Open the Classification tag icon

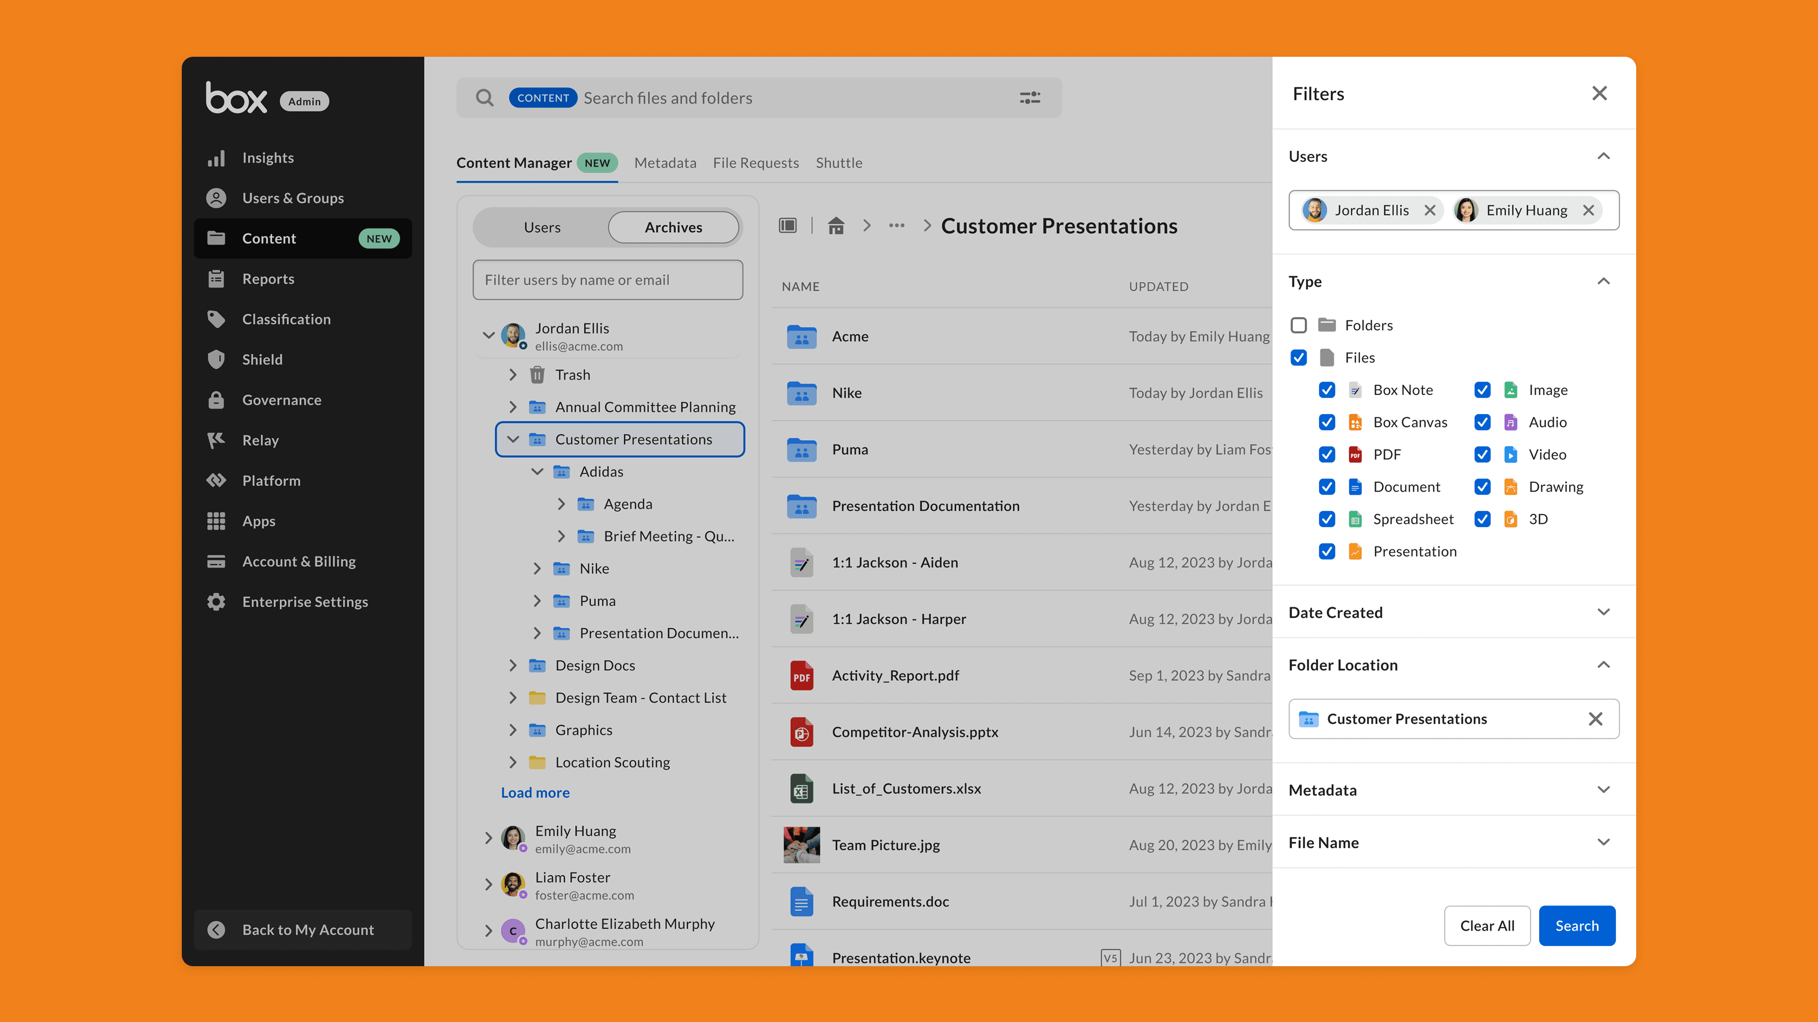tap(216, 319)
